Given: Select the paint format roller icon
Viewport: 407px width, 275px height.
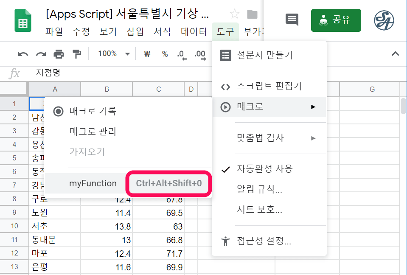Looking at the screenshot, I should tap(76, 54).
